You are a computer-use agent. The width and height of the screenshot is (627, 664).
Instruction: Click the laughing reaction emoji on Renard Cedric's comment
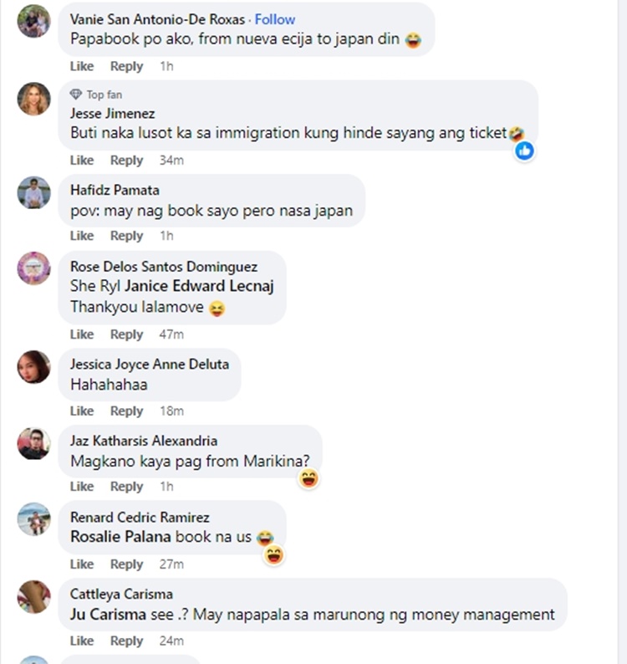(x=274, y=555)
